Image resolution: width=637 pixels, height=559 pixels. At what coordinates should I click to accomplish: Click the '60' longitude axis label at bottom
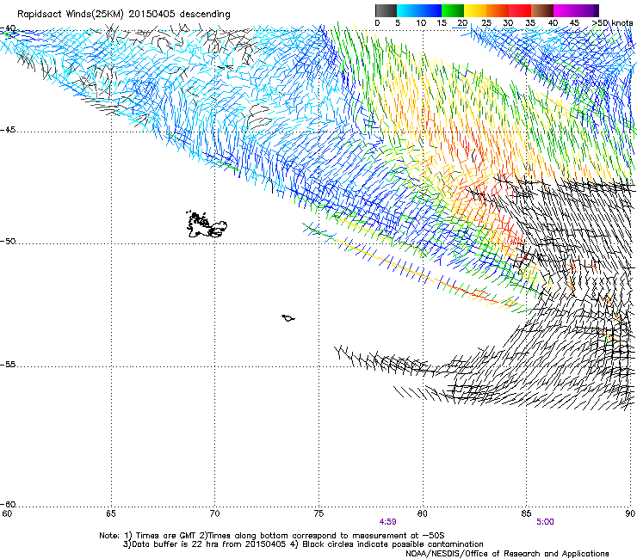(x=7, y=514)
